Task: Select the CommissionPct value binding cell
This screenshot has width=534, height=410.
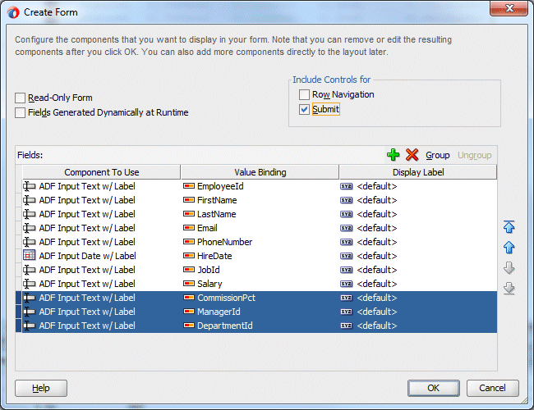Action: click(x=260, y=298)
